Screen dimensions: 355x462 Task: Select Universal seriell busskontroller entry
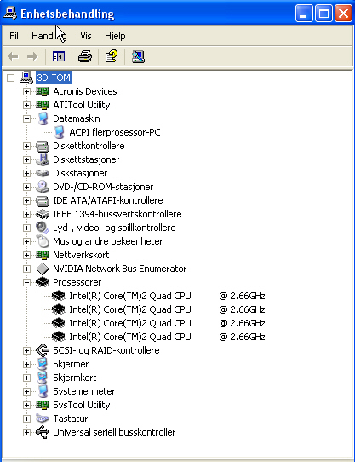pos(114,432)
